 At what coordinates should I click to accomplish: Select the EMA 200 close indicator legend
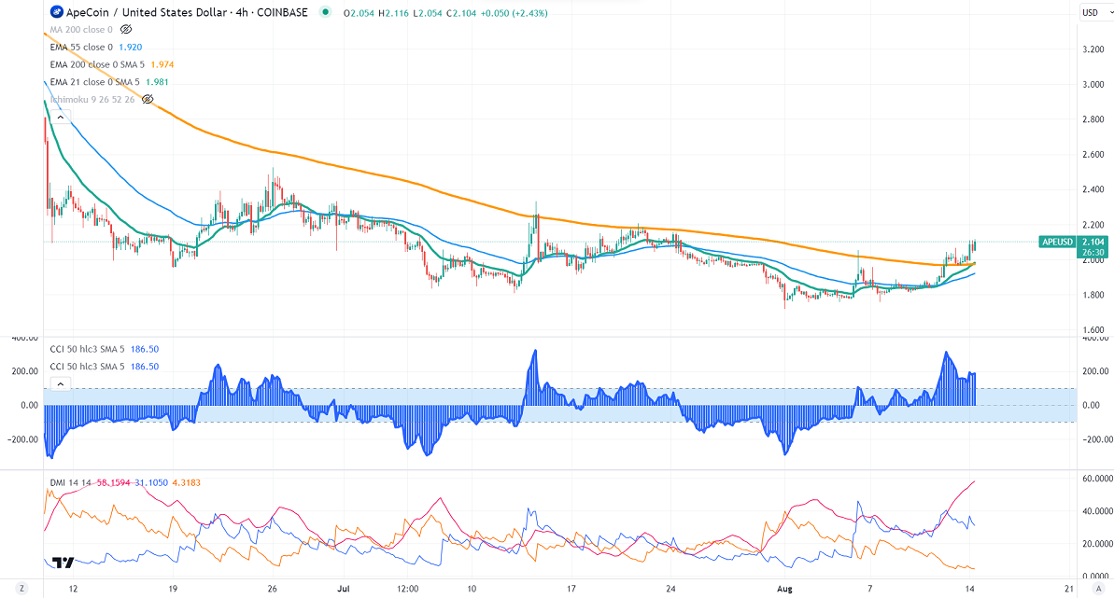pyautogui.click(x=97, y=64)
